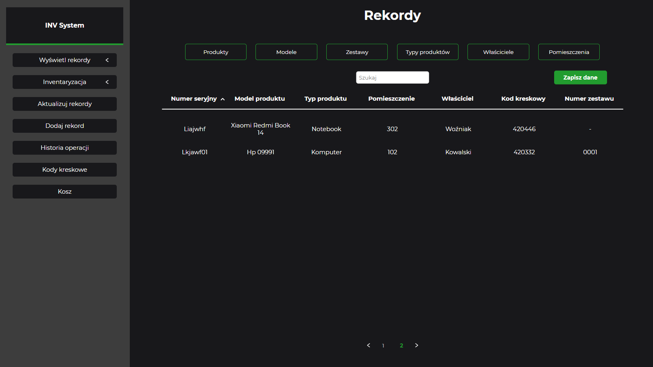Click the sort arrow next to Numer seryjny
Viewport: 653px width, 367px height.
[223, 99]
